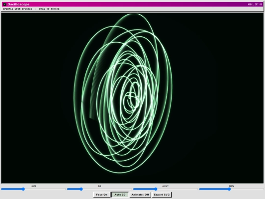Adjust the Sub slider

tap(99, 189)
